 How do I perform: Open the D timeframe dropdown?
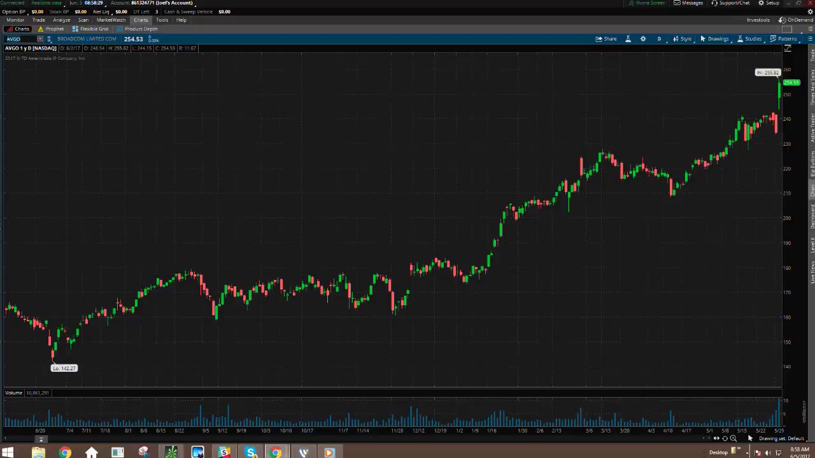659,39
